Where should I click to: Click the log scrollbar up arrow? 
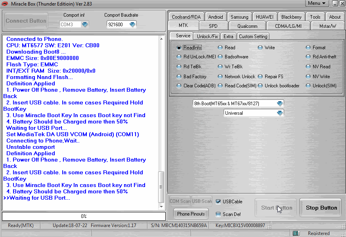coord(161,39)
